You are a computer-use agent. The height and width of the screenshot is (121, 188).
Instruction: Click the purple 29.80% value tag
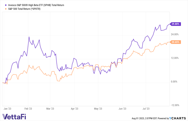tap(175, 24)
